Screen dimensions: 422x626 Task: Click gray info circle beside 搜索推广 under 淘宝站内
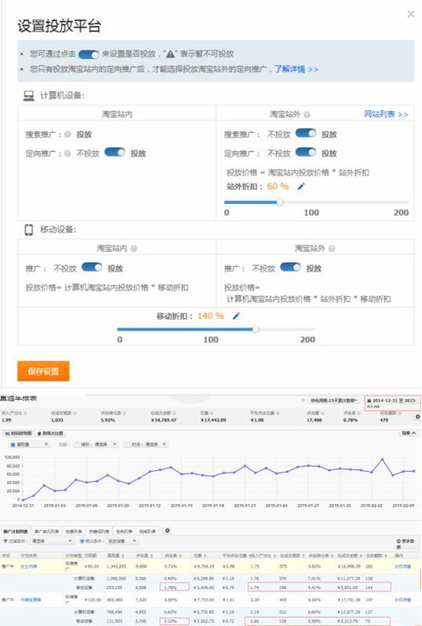click(67, 134)
